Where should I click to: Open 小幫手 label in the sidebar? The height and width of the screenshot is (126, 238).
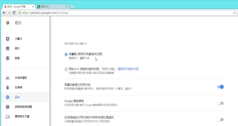pos(19,39)
